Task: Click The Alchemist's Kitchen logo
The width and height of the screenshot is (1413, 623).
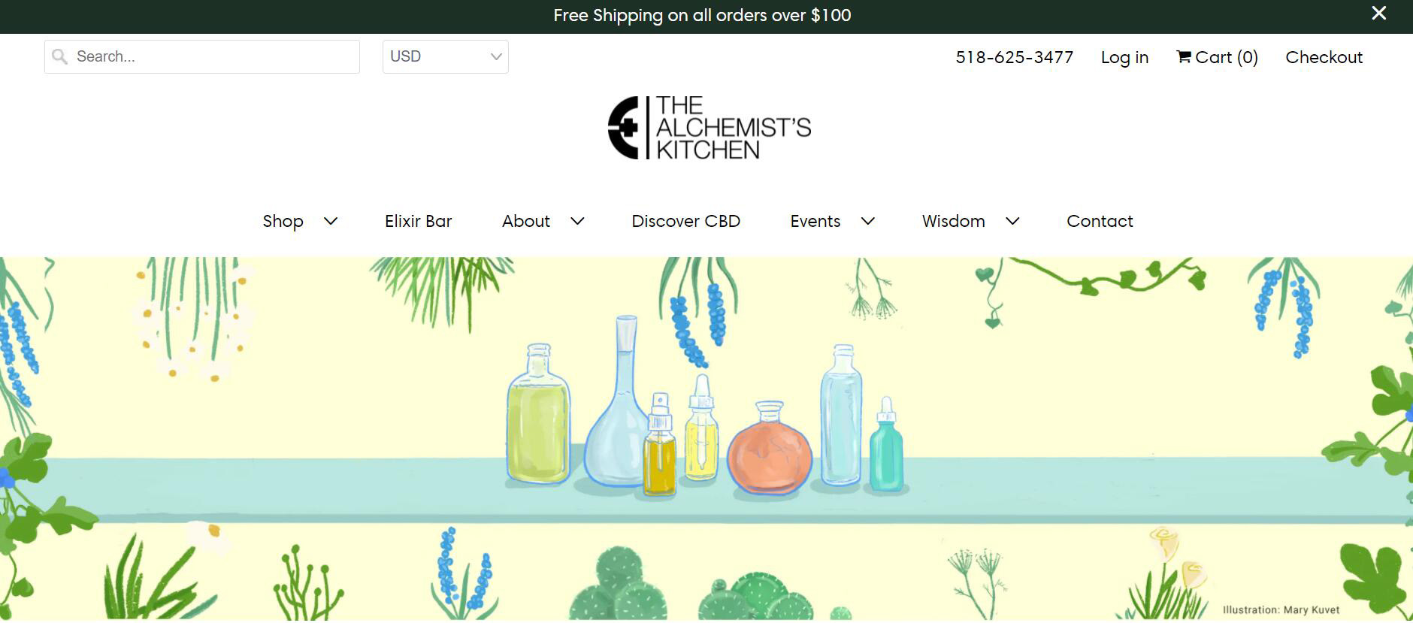Action: [x=710, y=128]
